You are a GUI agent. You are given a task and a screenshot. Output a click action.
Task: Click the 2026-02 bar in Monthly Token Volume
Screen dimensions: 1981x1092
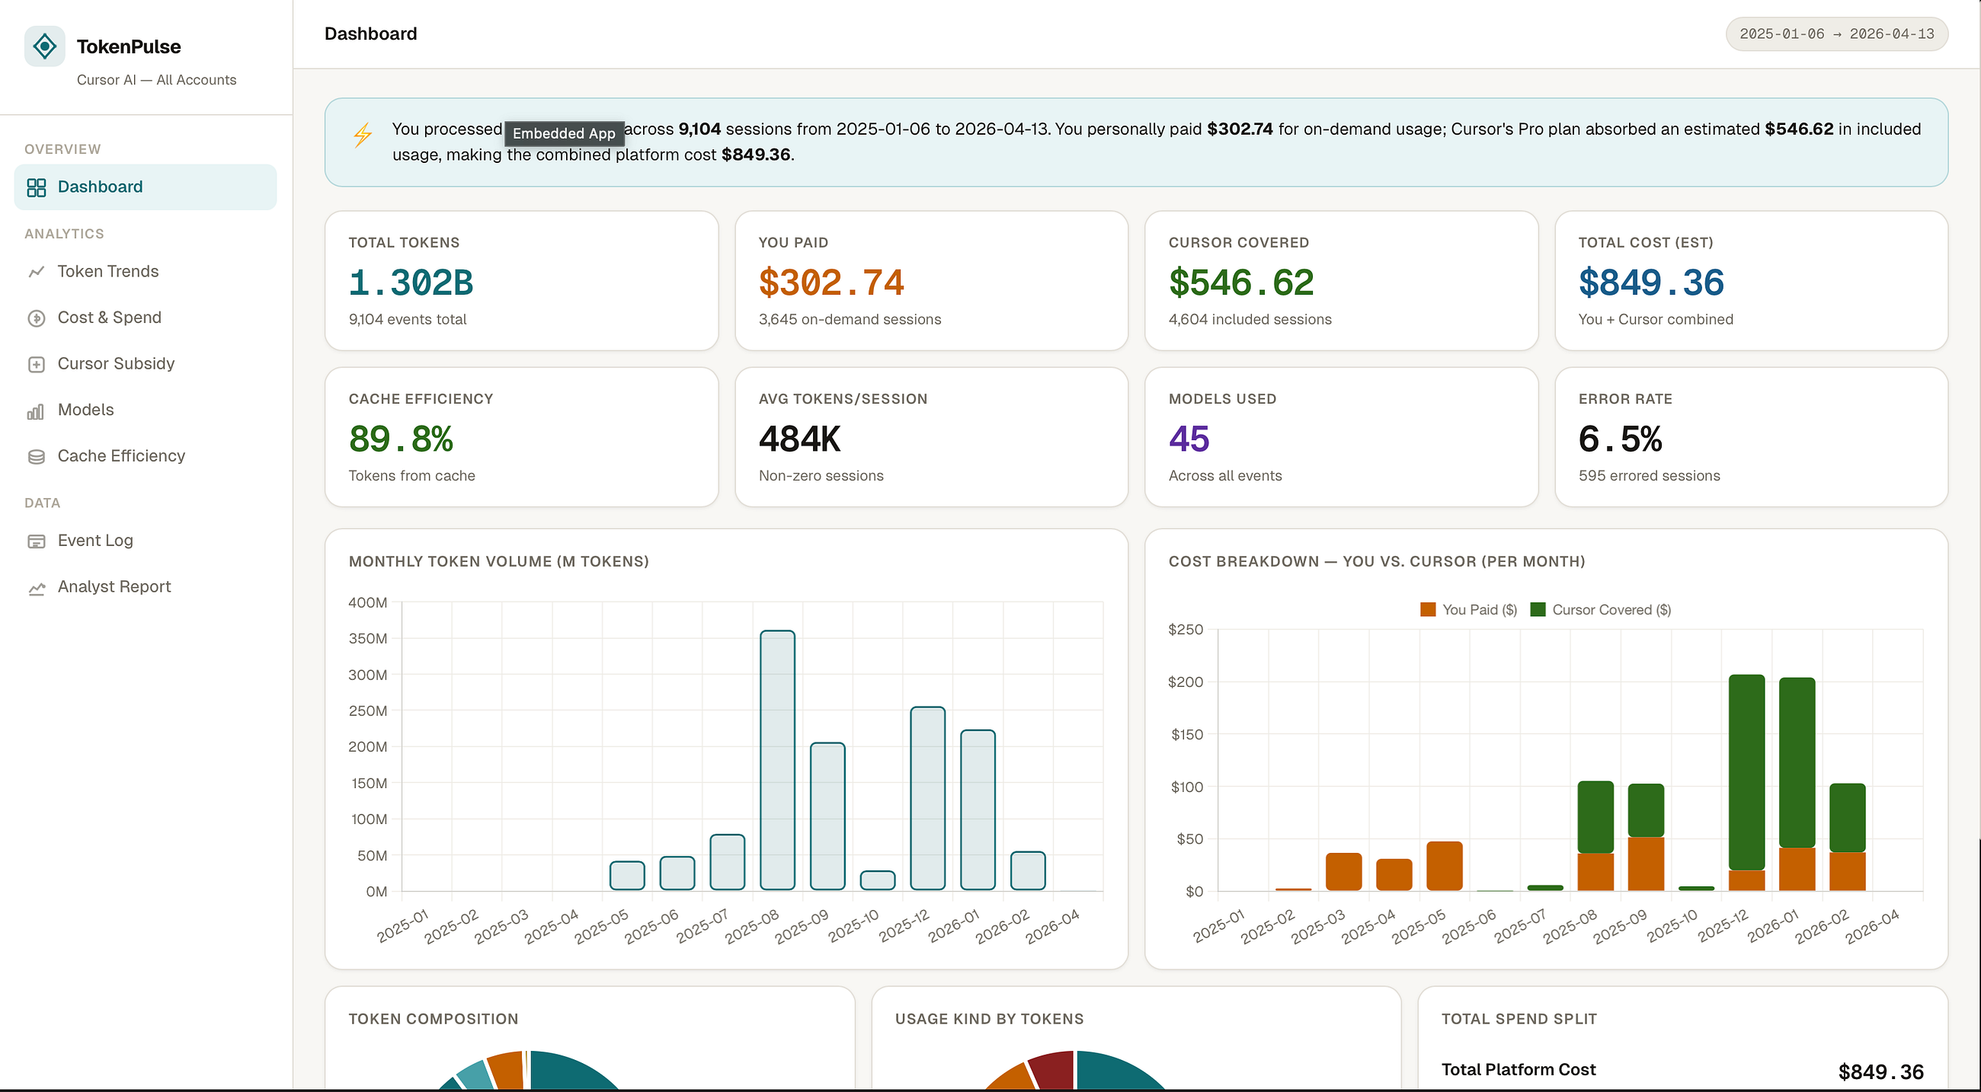point(1027,870)
